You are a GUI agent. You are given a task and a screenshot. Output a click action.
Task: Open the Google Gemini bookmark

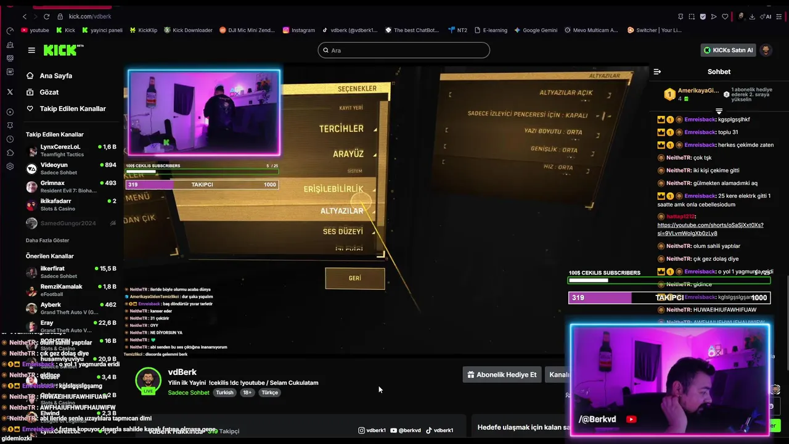[536, 30]
